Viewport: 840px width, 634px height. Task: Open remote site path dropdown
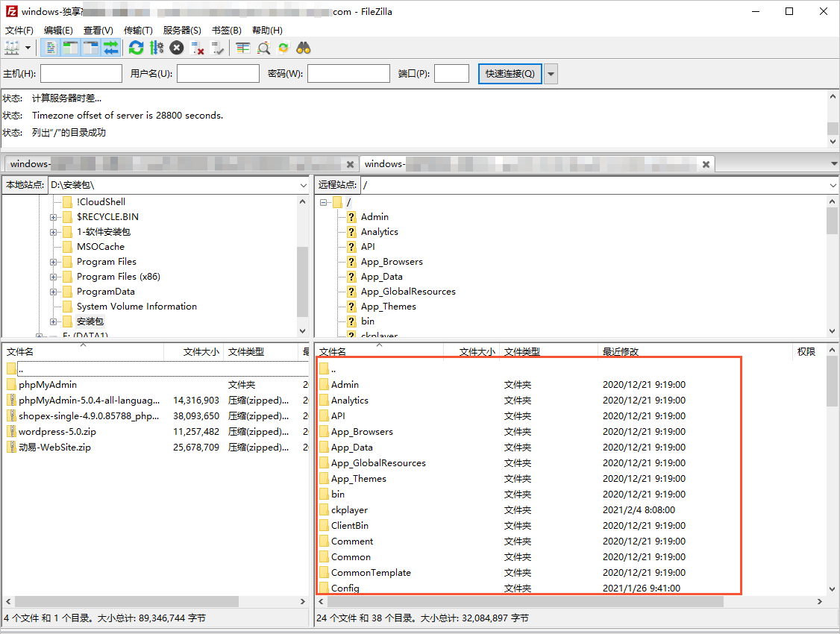(x=833, y=185)
